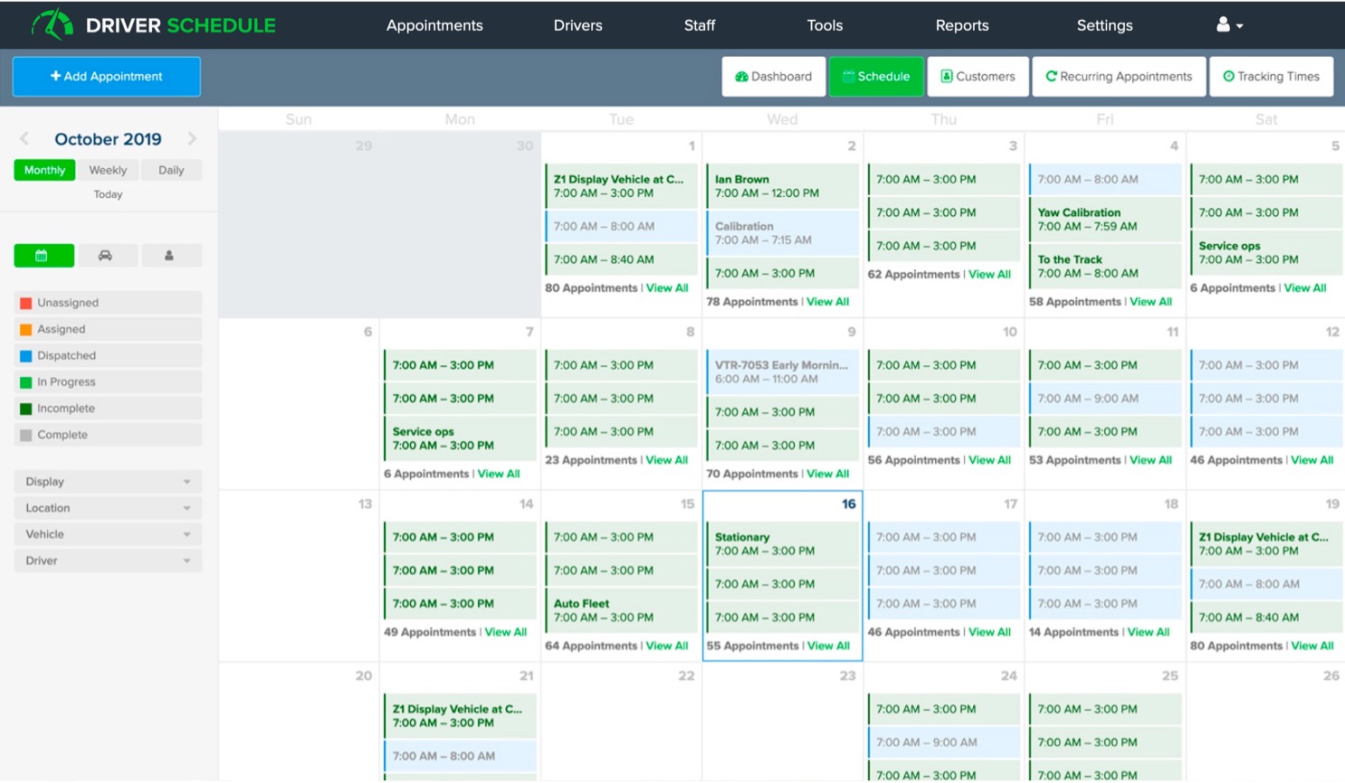The image size is (1345, 783).
Task: Switch to the vehicle car icon view
Action: coord(106,256)
